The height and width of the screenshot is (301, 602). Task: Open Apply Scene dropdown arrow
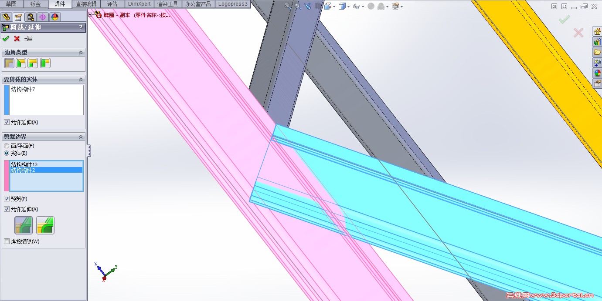[387, 7]
